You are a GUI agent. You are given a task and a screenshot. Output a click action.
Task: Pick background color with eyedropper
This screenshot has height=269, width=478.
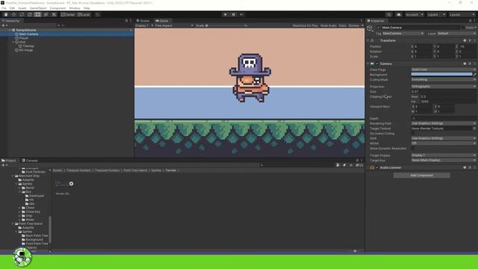474,75
